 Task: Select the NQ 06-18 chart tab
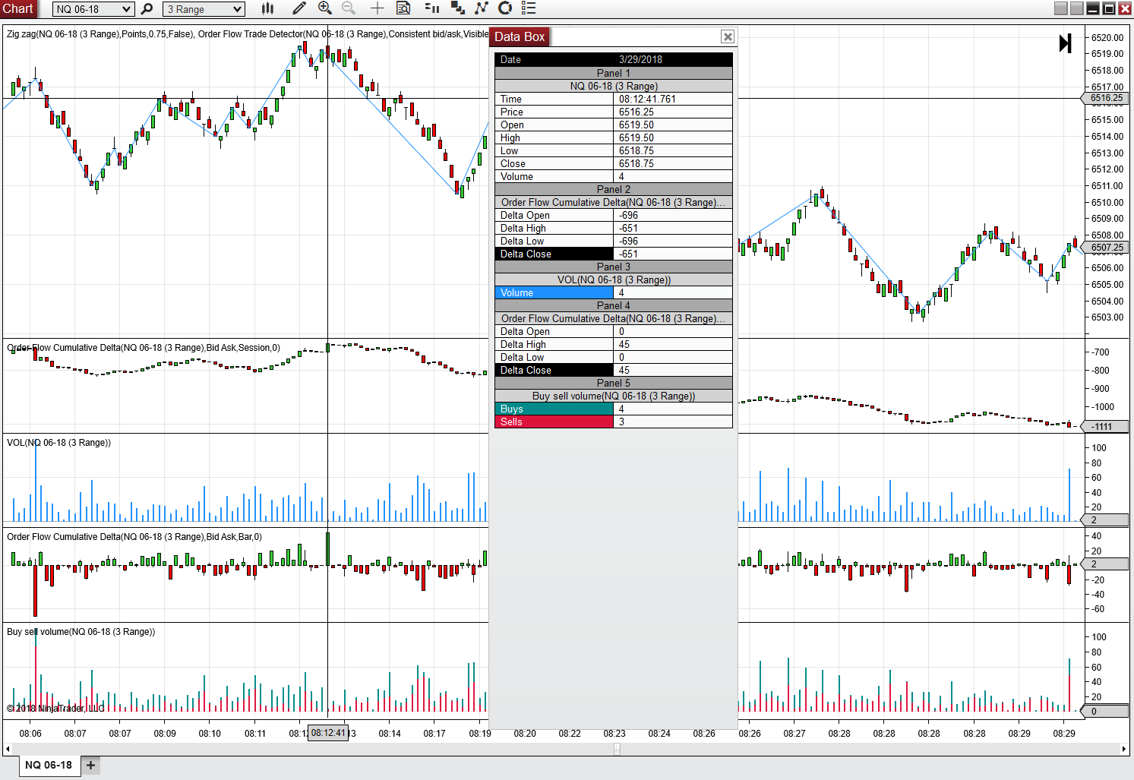49,765
